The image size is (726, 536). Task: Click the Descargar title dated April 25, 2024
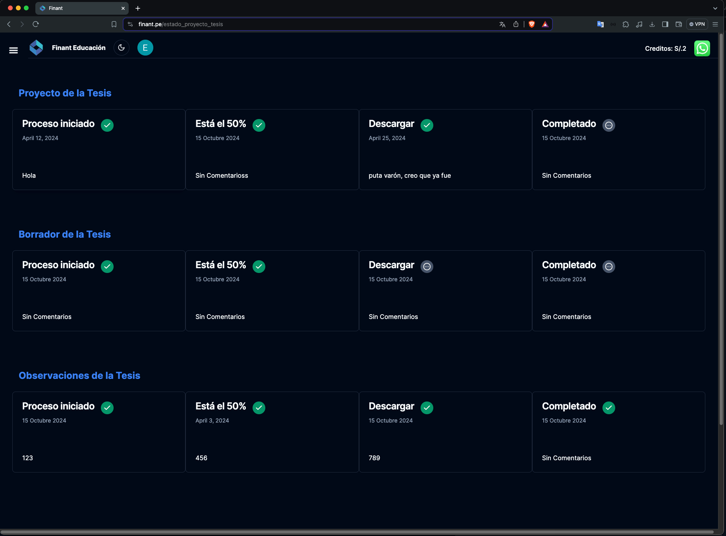[x=391, y=124]
